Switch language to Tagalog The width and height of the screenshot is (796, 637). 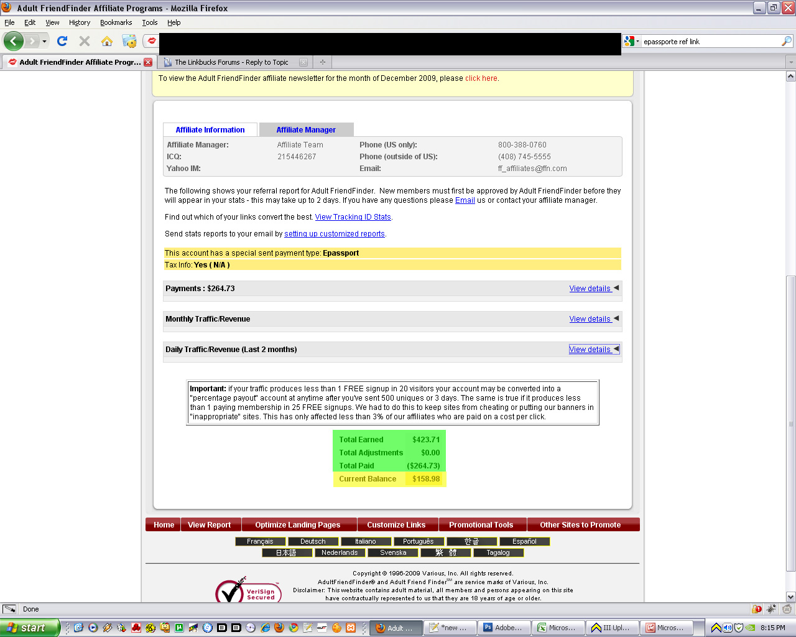(498, 552)
